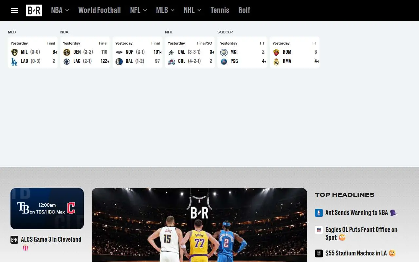Screen dimensions: 419x262
Task: Click the NOP final score 101
Action: 157,52
